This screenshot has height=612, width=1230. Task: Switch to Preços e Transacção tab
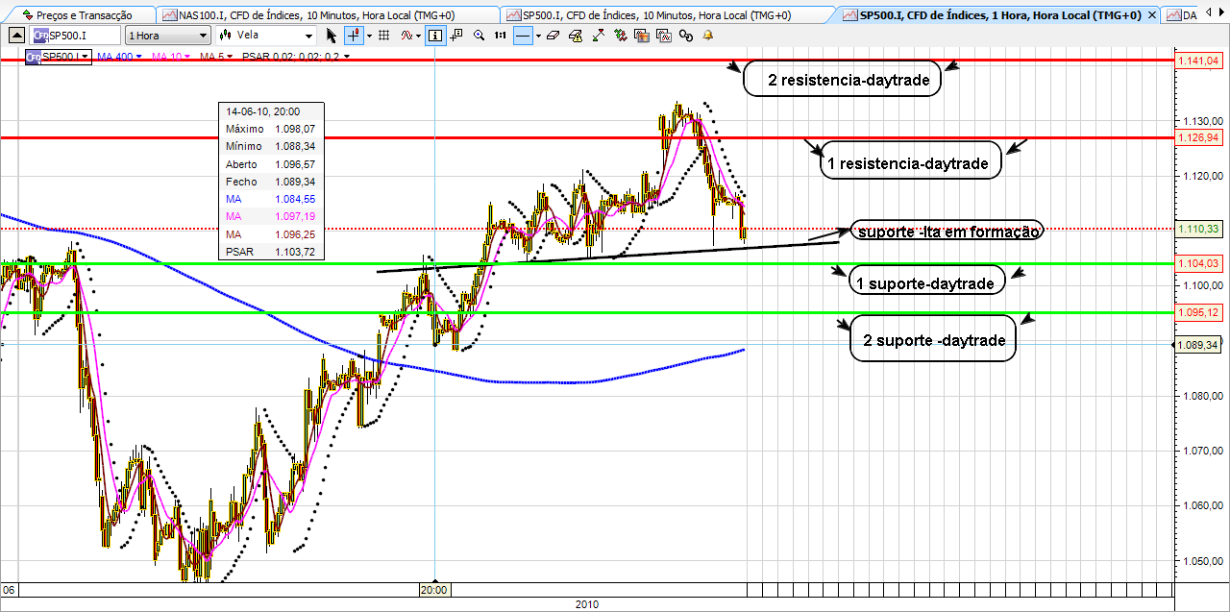79,15
